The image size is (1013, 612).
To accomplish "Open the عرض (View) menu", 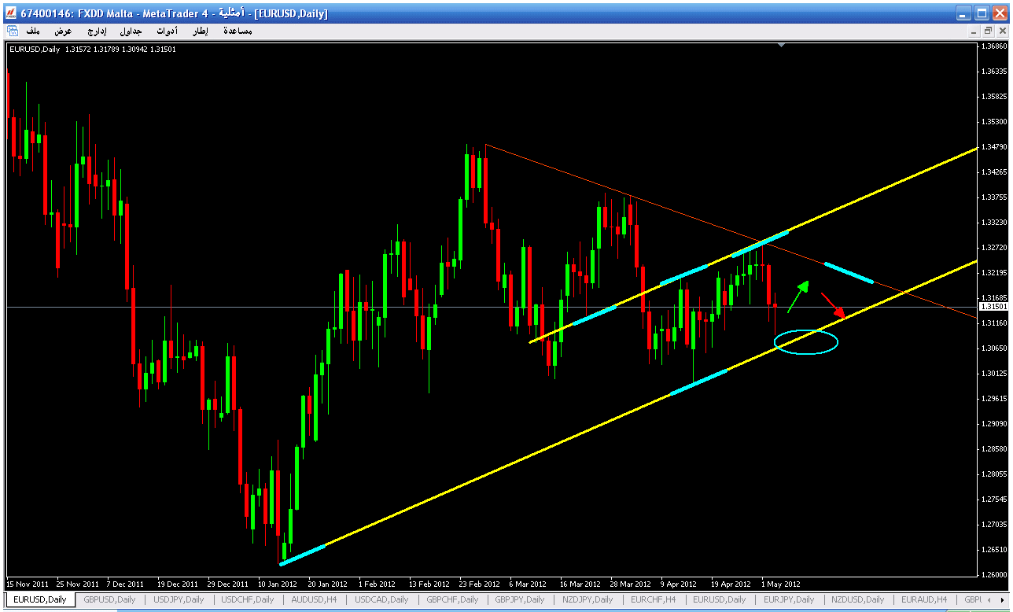I will 63,31.
